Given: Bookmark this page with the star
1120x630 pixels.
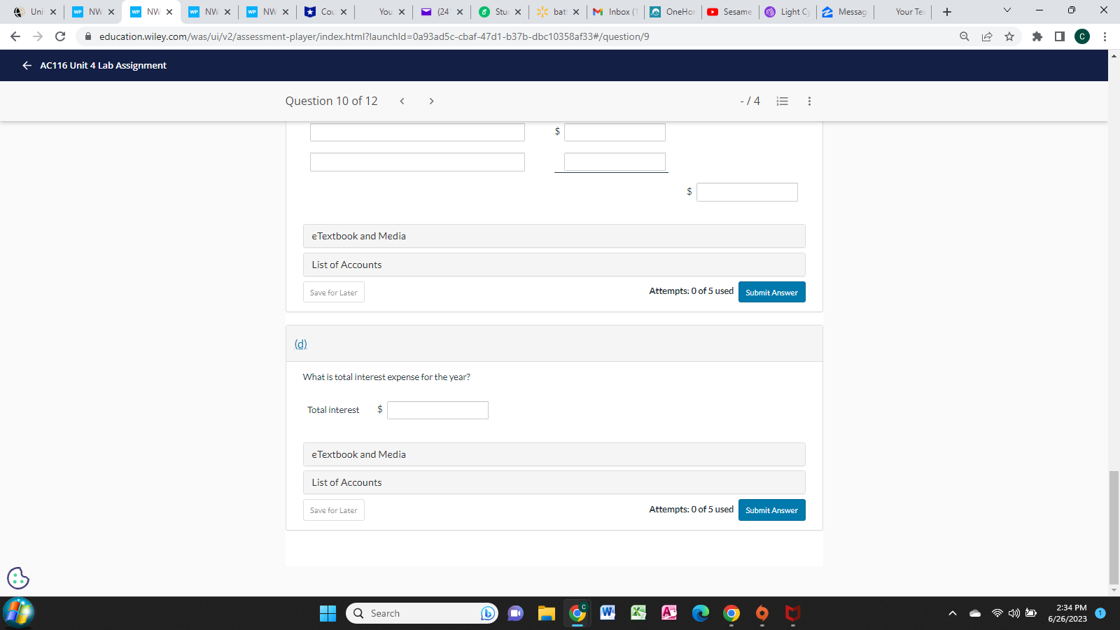Looking at the screenshot, I should coord(1009,36).
